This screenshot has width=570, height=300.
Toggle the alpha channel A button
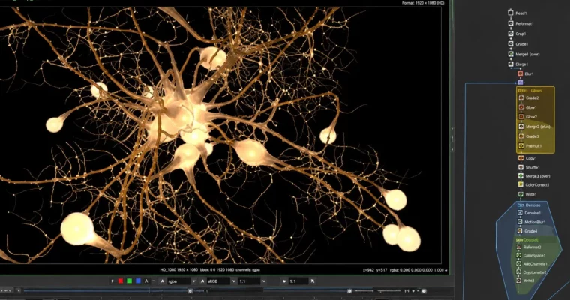pos(146,280)
